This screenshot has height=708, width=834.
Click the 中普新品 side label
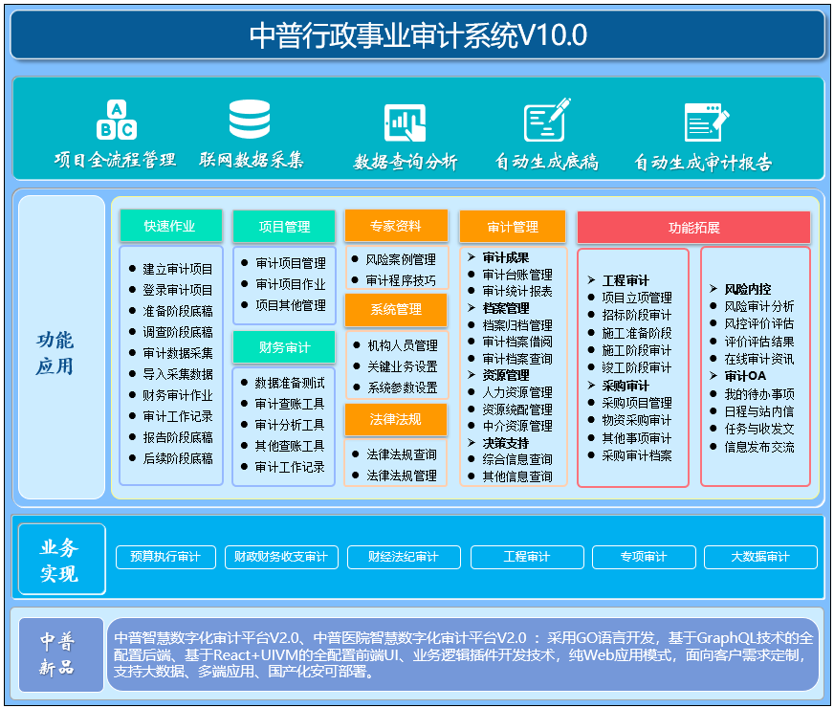(61, 654)
